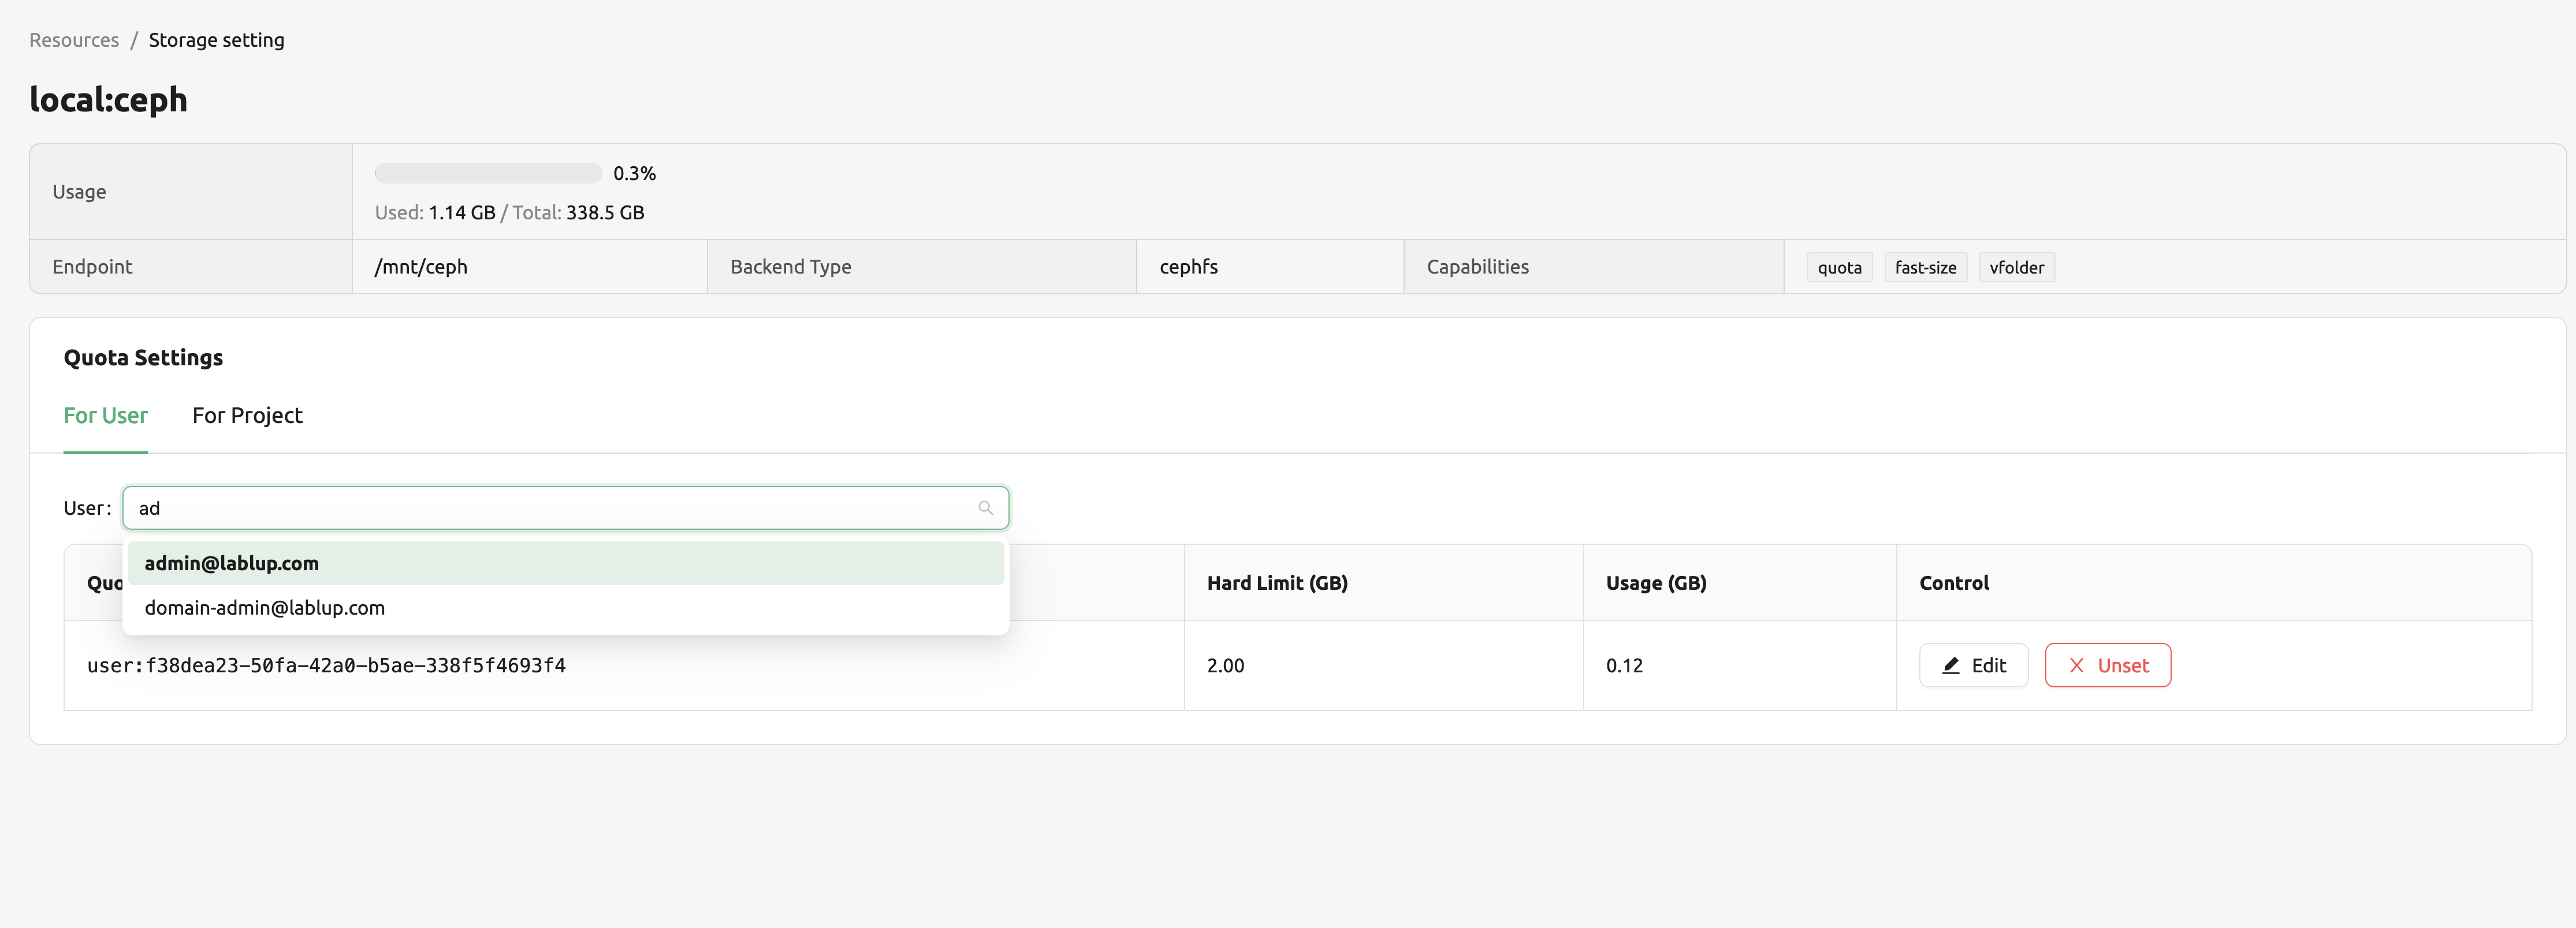The width and height of the screenshot is (2576, 928).
Task: Click the Usage label cell
Action: (191, 192)
